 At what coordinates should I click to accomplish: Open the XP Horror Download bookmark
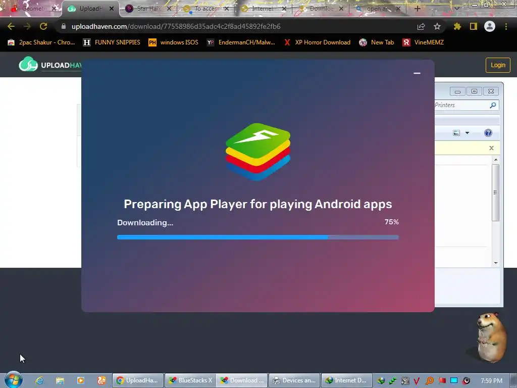tap(317, 42)
